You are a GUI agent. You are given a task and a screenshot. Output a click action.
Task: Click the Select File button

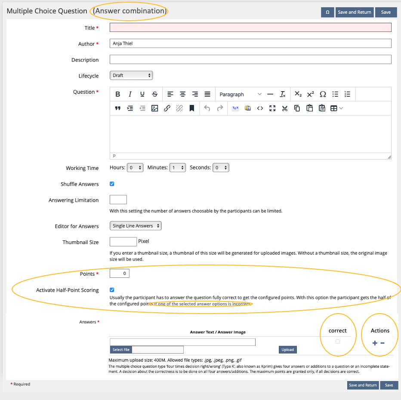pyautogui.click(x=121, y=350)
